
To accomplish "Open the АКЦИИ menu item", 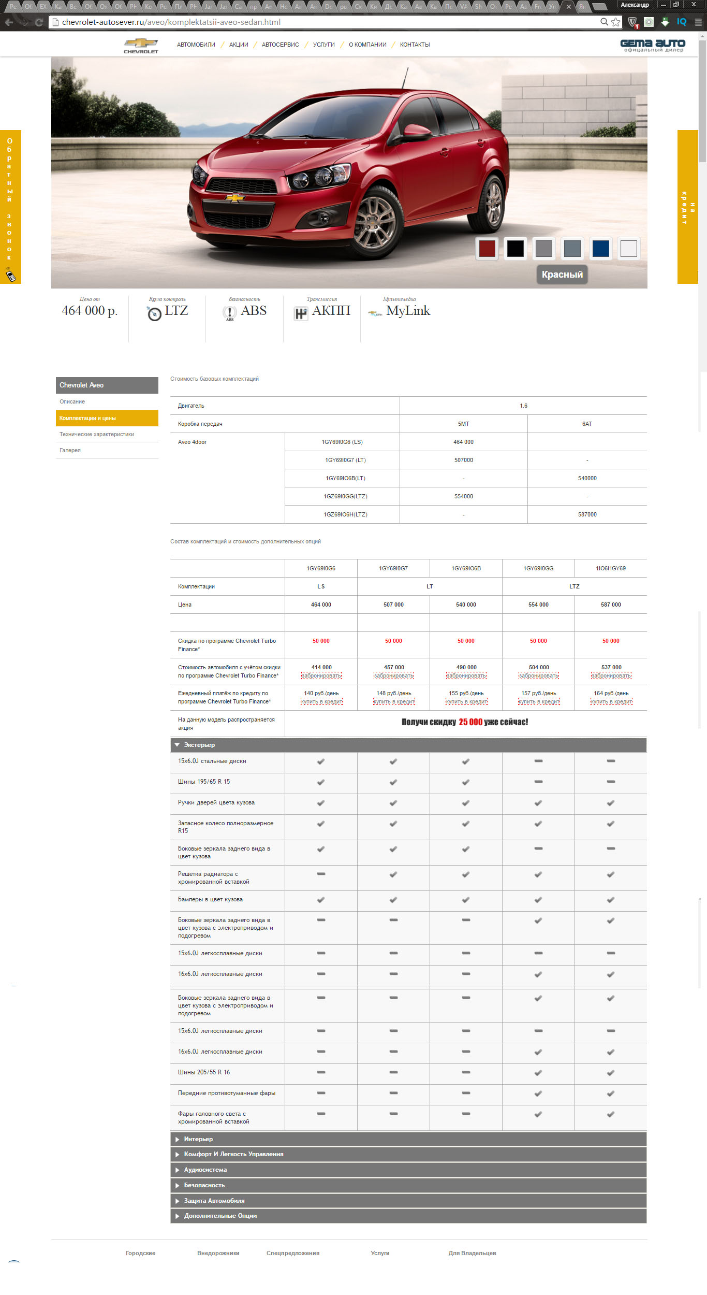I will coord(239,45).
